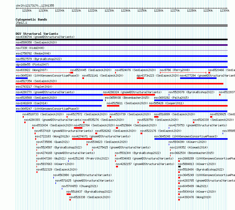The image size is (235, 210).
Task: Click nsv6535276 (Sedlazeck2020) label
Action: click(x=104, y=120)
